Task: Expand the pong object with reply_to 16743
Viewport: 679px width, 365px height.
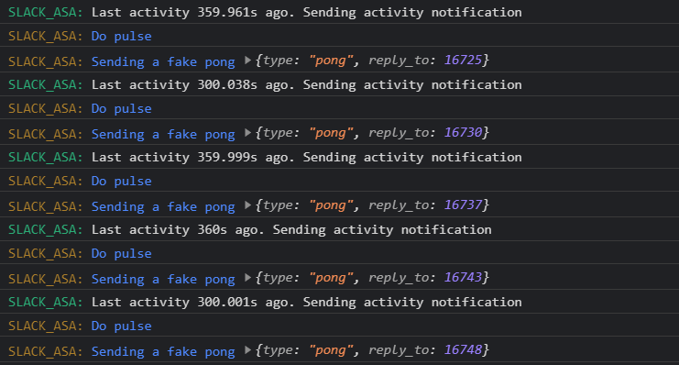Action: (x=247, y=278)
